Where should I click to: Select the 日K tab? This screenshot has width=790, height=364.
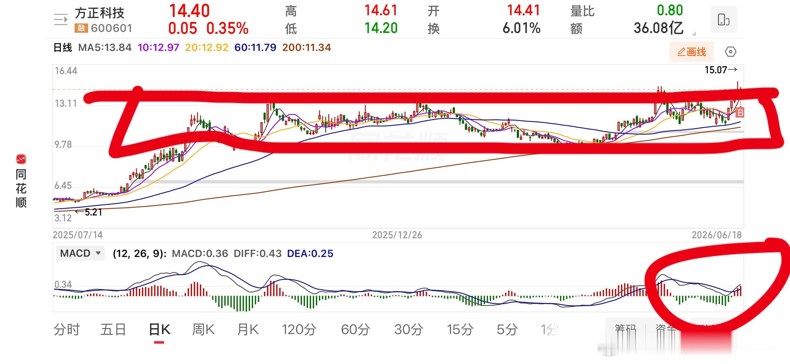(159, 330)
